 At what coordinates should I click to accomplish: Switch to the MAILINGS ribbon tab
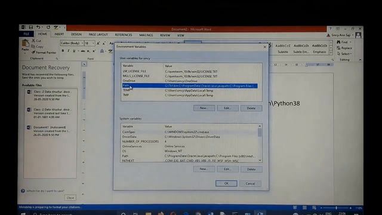click(146, 35)
